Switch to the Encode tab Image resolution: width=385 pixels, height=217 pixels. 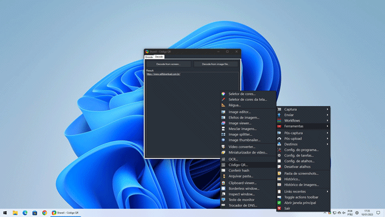pos(149,57)
